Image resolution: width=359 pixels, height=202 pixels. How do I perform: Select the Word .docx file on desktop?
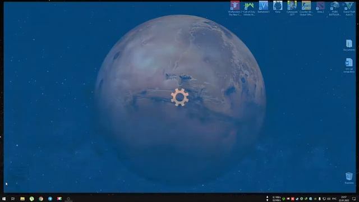tap(349, 65)
